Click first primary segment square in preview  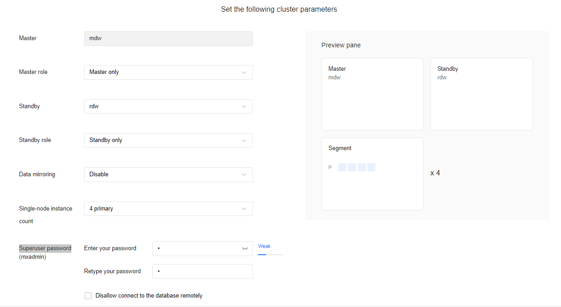(x=342, y=167)
